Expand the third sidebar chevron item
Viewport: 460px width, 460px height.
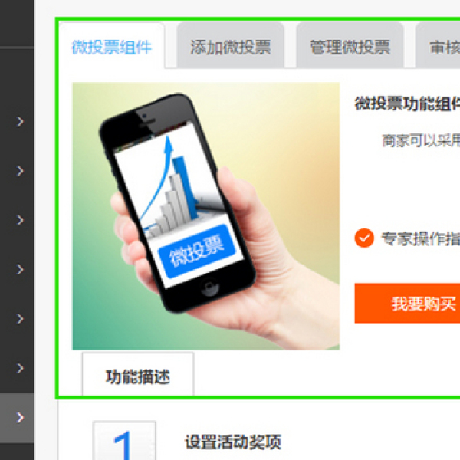tap(20, 220)
